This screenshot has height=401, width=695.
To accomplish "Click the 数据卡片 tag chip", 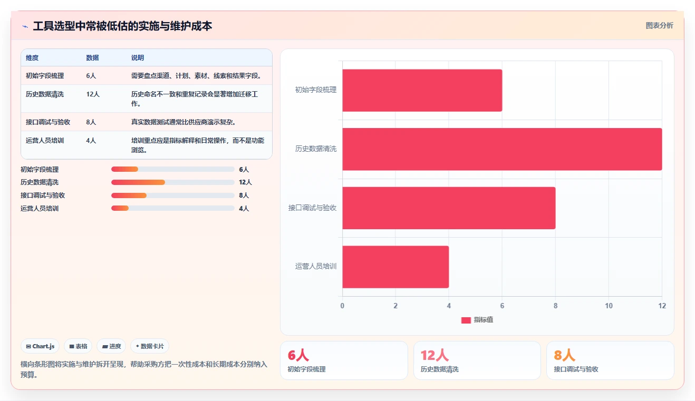I will [x=150, y=346].
